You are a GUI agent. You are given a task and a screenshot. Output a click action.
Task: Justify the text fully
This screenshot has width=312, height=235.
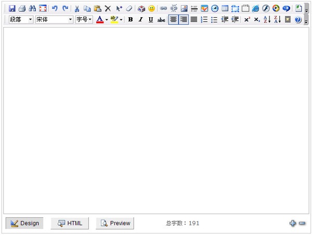pyautogui.click(x=194, y=20)
